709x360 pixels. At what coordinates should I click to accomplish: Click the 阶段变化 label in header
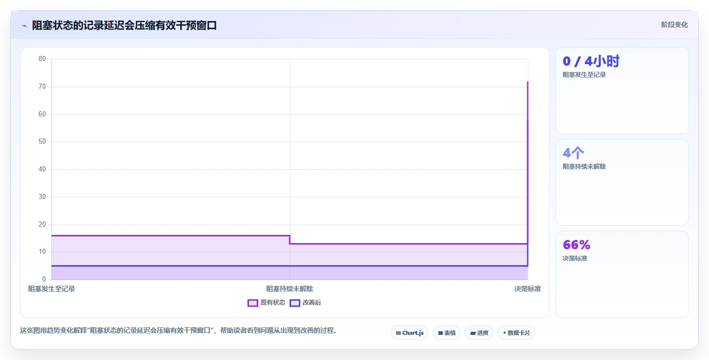674,25
